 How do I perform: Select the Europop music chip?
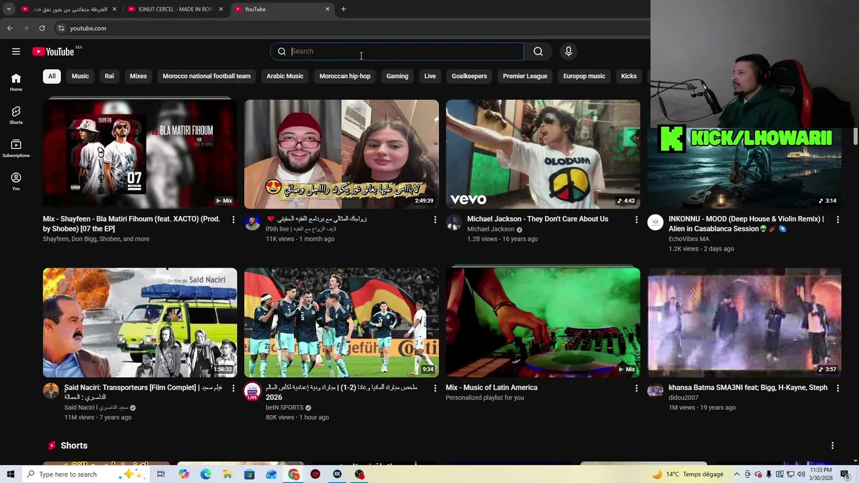tap(584, 76)
